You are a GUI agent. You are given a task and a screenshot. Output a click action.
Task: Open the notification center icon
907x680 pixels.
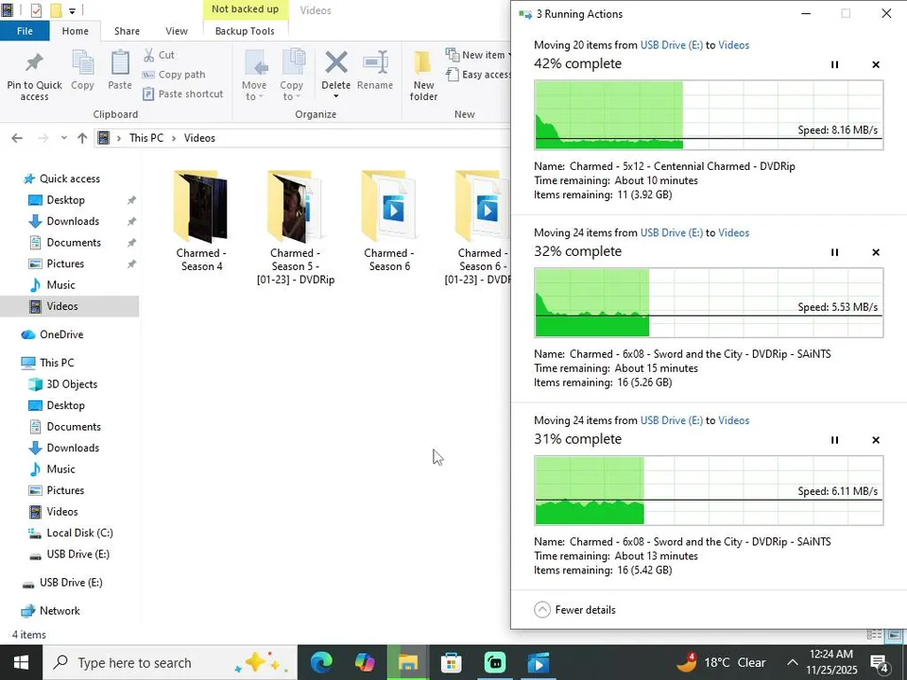(x=880, y=663)
